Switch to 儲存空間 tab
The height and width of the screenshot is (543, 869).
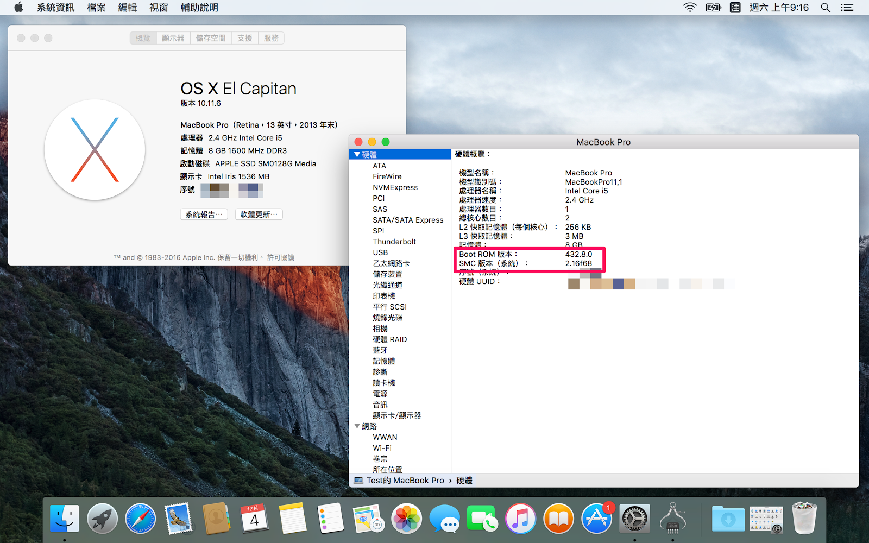[211, 38]
